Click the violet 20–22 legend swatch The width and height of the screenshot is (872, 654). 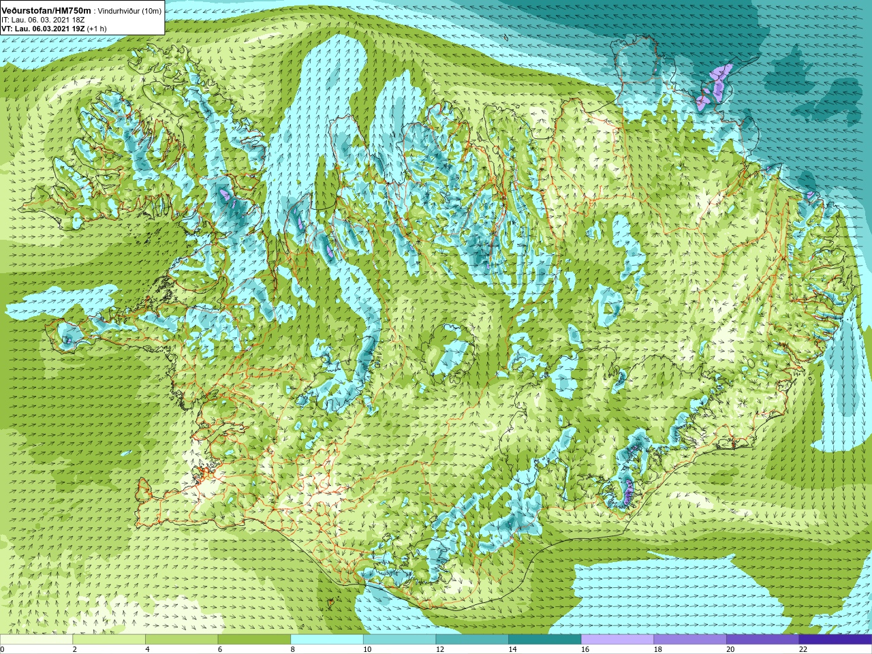(763, 640)
